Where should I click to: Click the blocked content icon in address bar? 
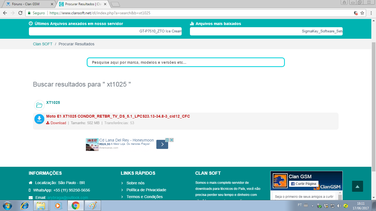pyautogui.click(x=356, y=13)
